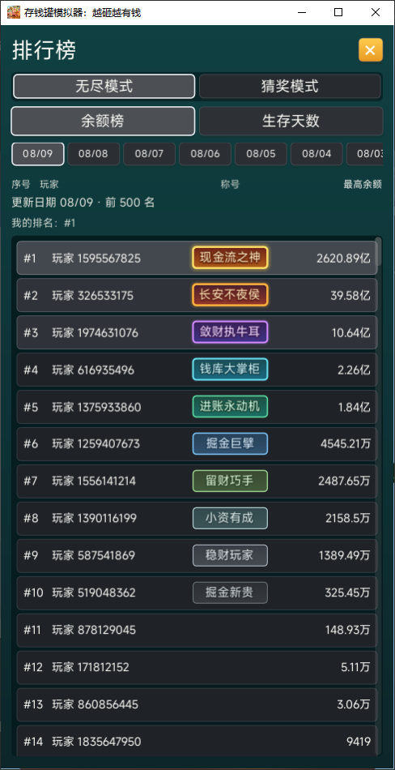Click the 稳财玩家 title badge
This screenshot has width=395, height=770.
coord(230,556)
